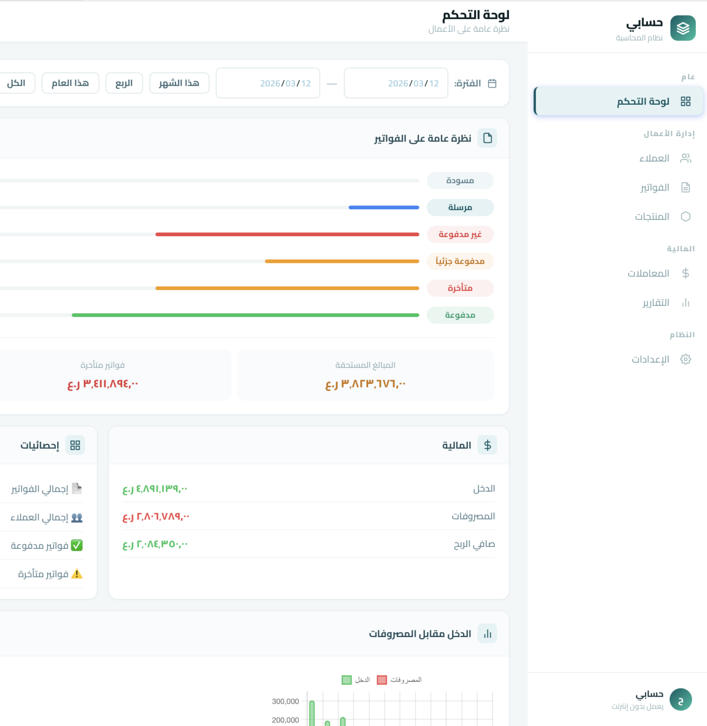The height and width of the screenshot is (726, 707).
Task: Go to التقارير in the sidebar menu
Action: click(656, 303)
